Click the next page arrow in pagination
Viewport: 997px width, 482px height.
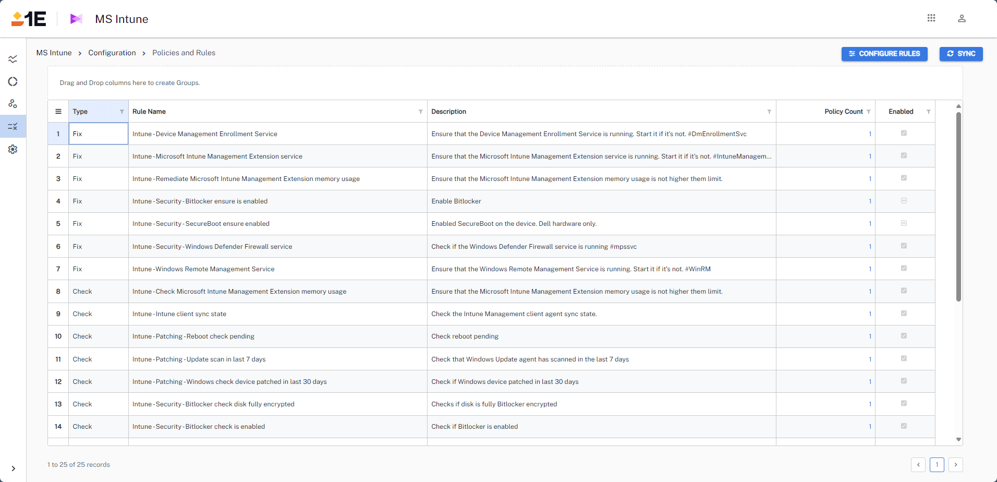(x=955, y=464)
